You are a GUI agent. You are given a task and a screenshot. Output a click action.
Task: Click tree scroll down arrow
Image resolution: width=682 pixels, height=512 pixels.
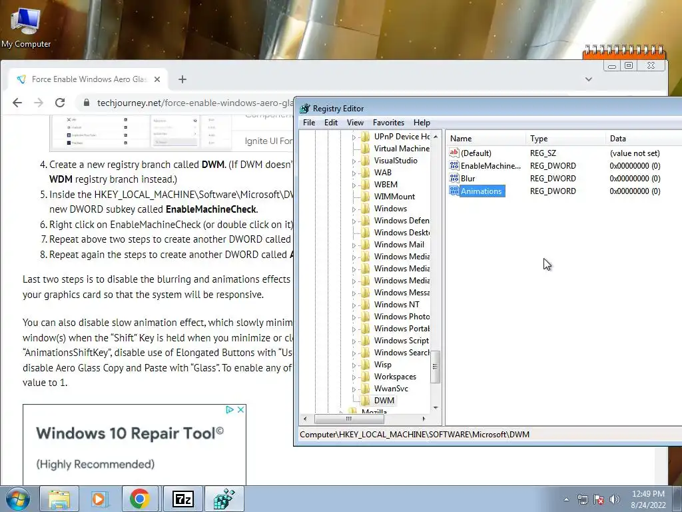click(436, 408)
